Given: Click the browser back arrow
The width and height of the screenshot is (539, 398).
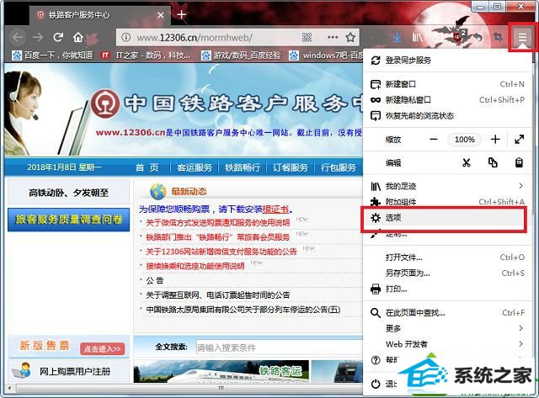Looking at the screenshot, I should [x=18, y=37].
